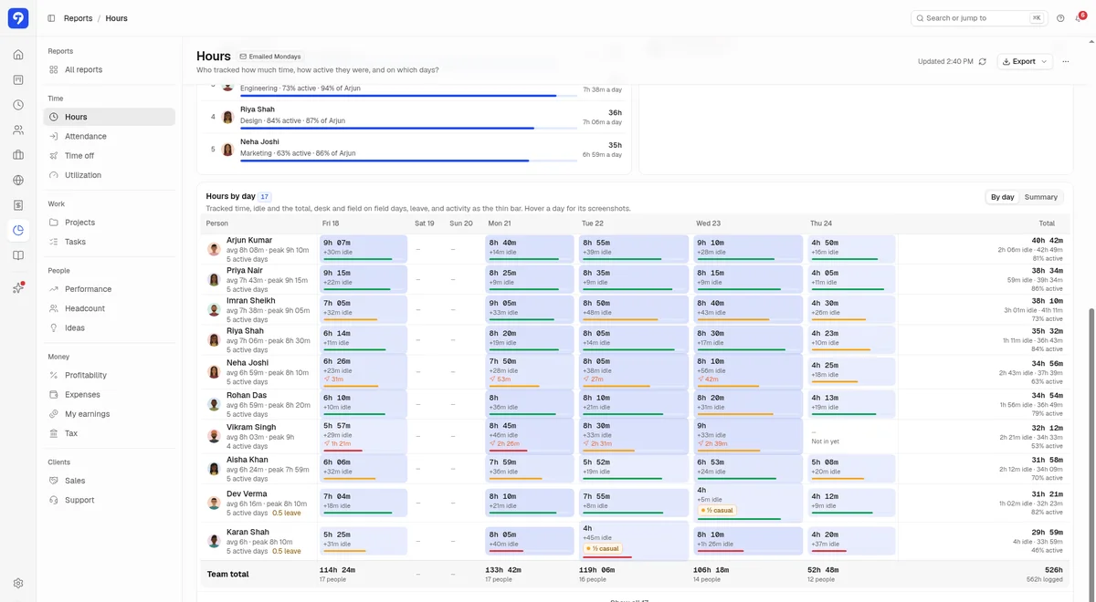This screenshot has width=1096, height=602.
Task: Click Rohan Das's Thu 24 cell 4h 13m
Action: pos(851,403)
